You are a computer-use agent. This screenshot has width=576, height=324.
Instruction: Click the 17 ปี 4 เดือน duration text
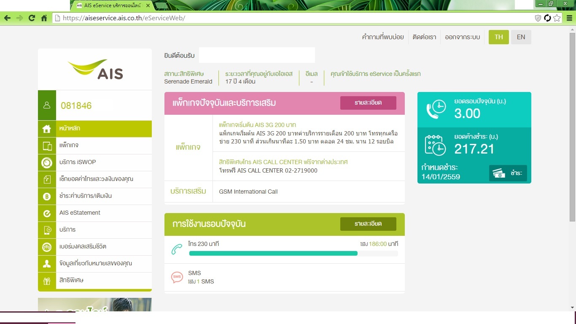click(240, 81)
